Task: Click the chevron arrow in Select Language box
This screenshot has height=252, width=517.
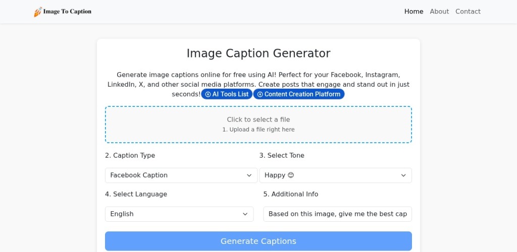Action: coord(245,214)
